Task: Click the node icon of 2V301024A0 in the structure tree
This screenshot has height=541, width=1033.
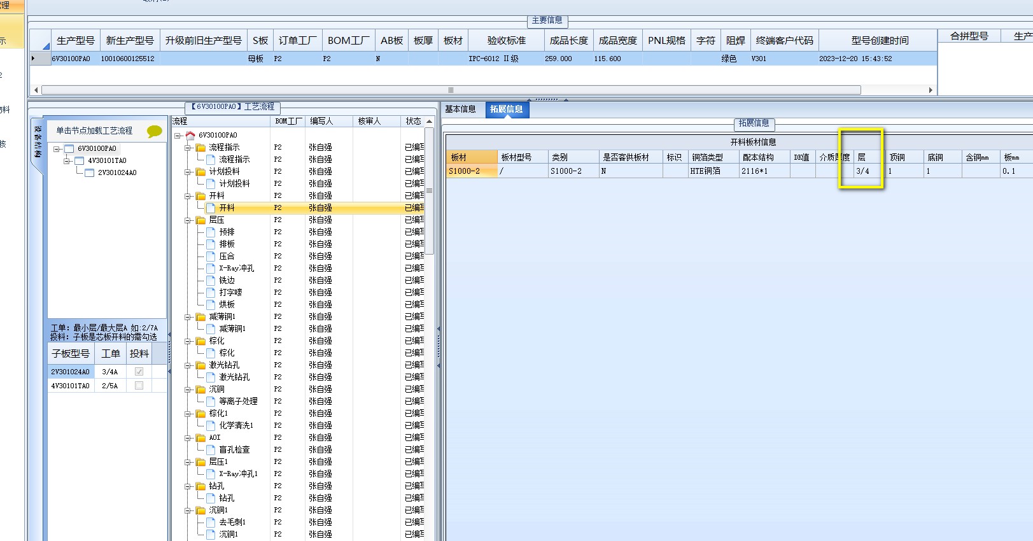Action: point(90,172)
